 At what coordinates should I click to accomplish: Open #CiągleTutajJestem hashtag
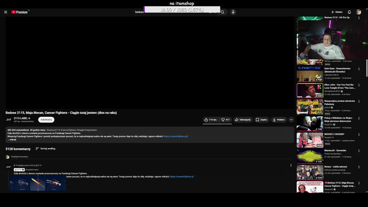87,130
